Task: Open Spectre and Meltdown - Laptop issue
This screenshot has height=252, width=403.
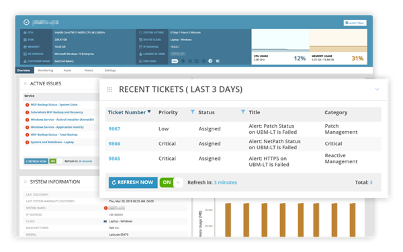Action: 52,142
